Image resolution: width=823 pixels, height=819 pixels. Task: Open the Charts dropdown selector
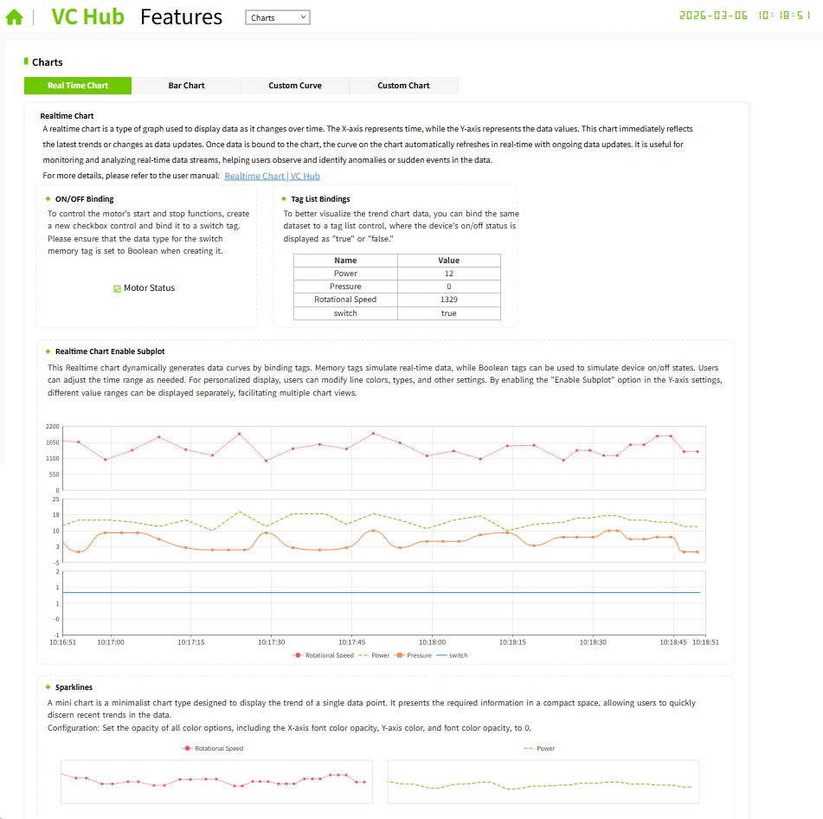(277, 17)
